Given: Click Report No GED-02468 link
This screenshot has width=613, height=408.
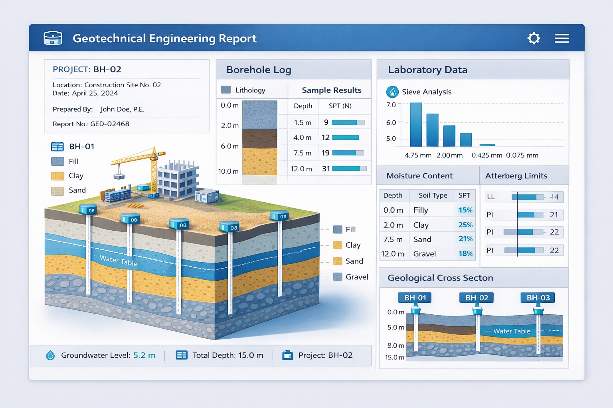Looking at the screenshot, I should [90, 124].
